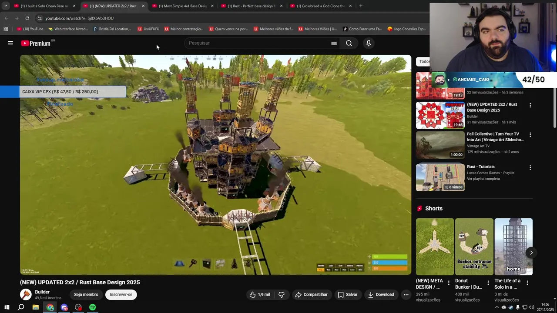Open '(NEW) META DESIGN' short thumbnail
Screen dimensions: 557x313
click(435, 246)
